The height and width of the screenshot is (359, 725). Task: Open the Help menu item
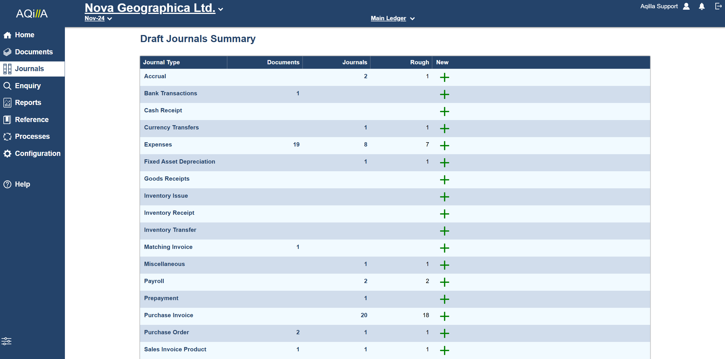[x=22, y=184]
